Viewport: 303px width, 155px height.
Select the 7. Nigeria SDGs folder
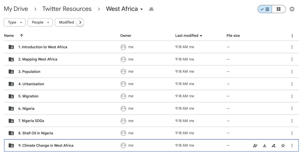[151, 121]
